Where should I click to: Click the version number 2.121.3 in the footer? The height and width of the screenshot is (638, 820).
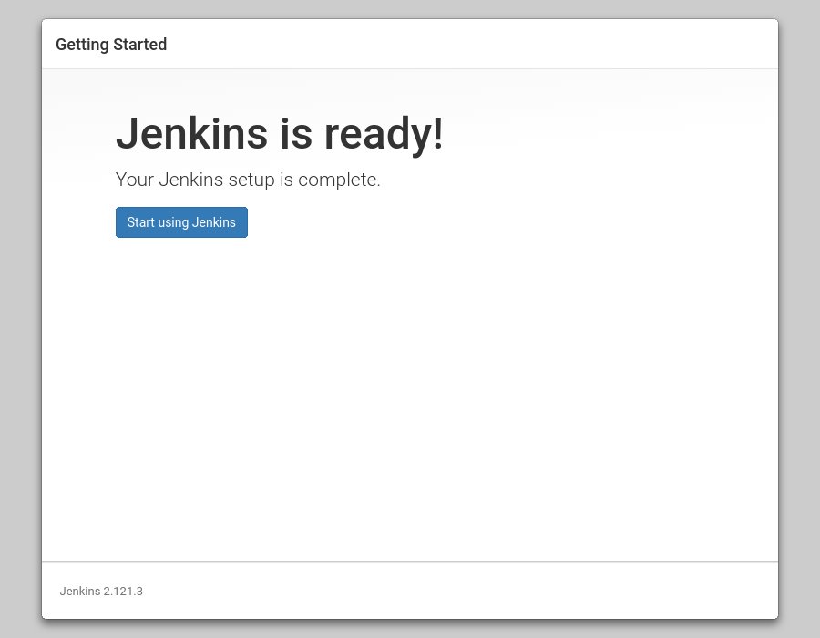[123, 591]
